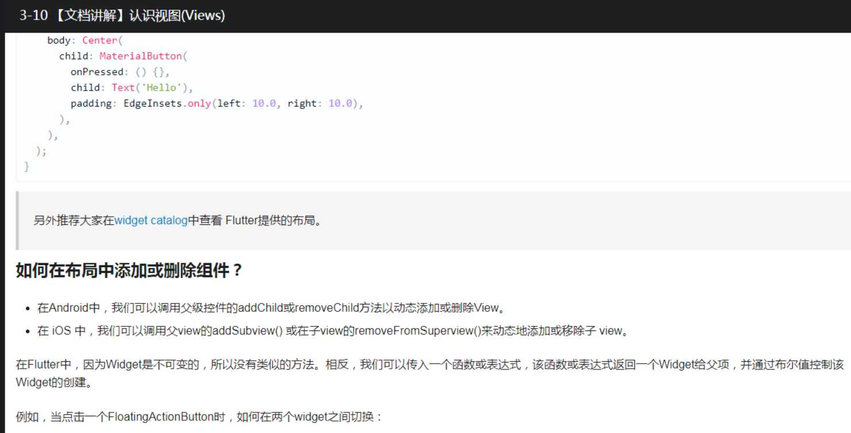Click code line 'child: MaterialButton('
851x433 pixels.
[124, 56]
